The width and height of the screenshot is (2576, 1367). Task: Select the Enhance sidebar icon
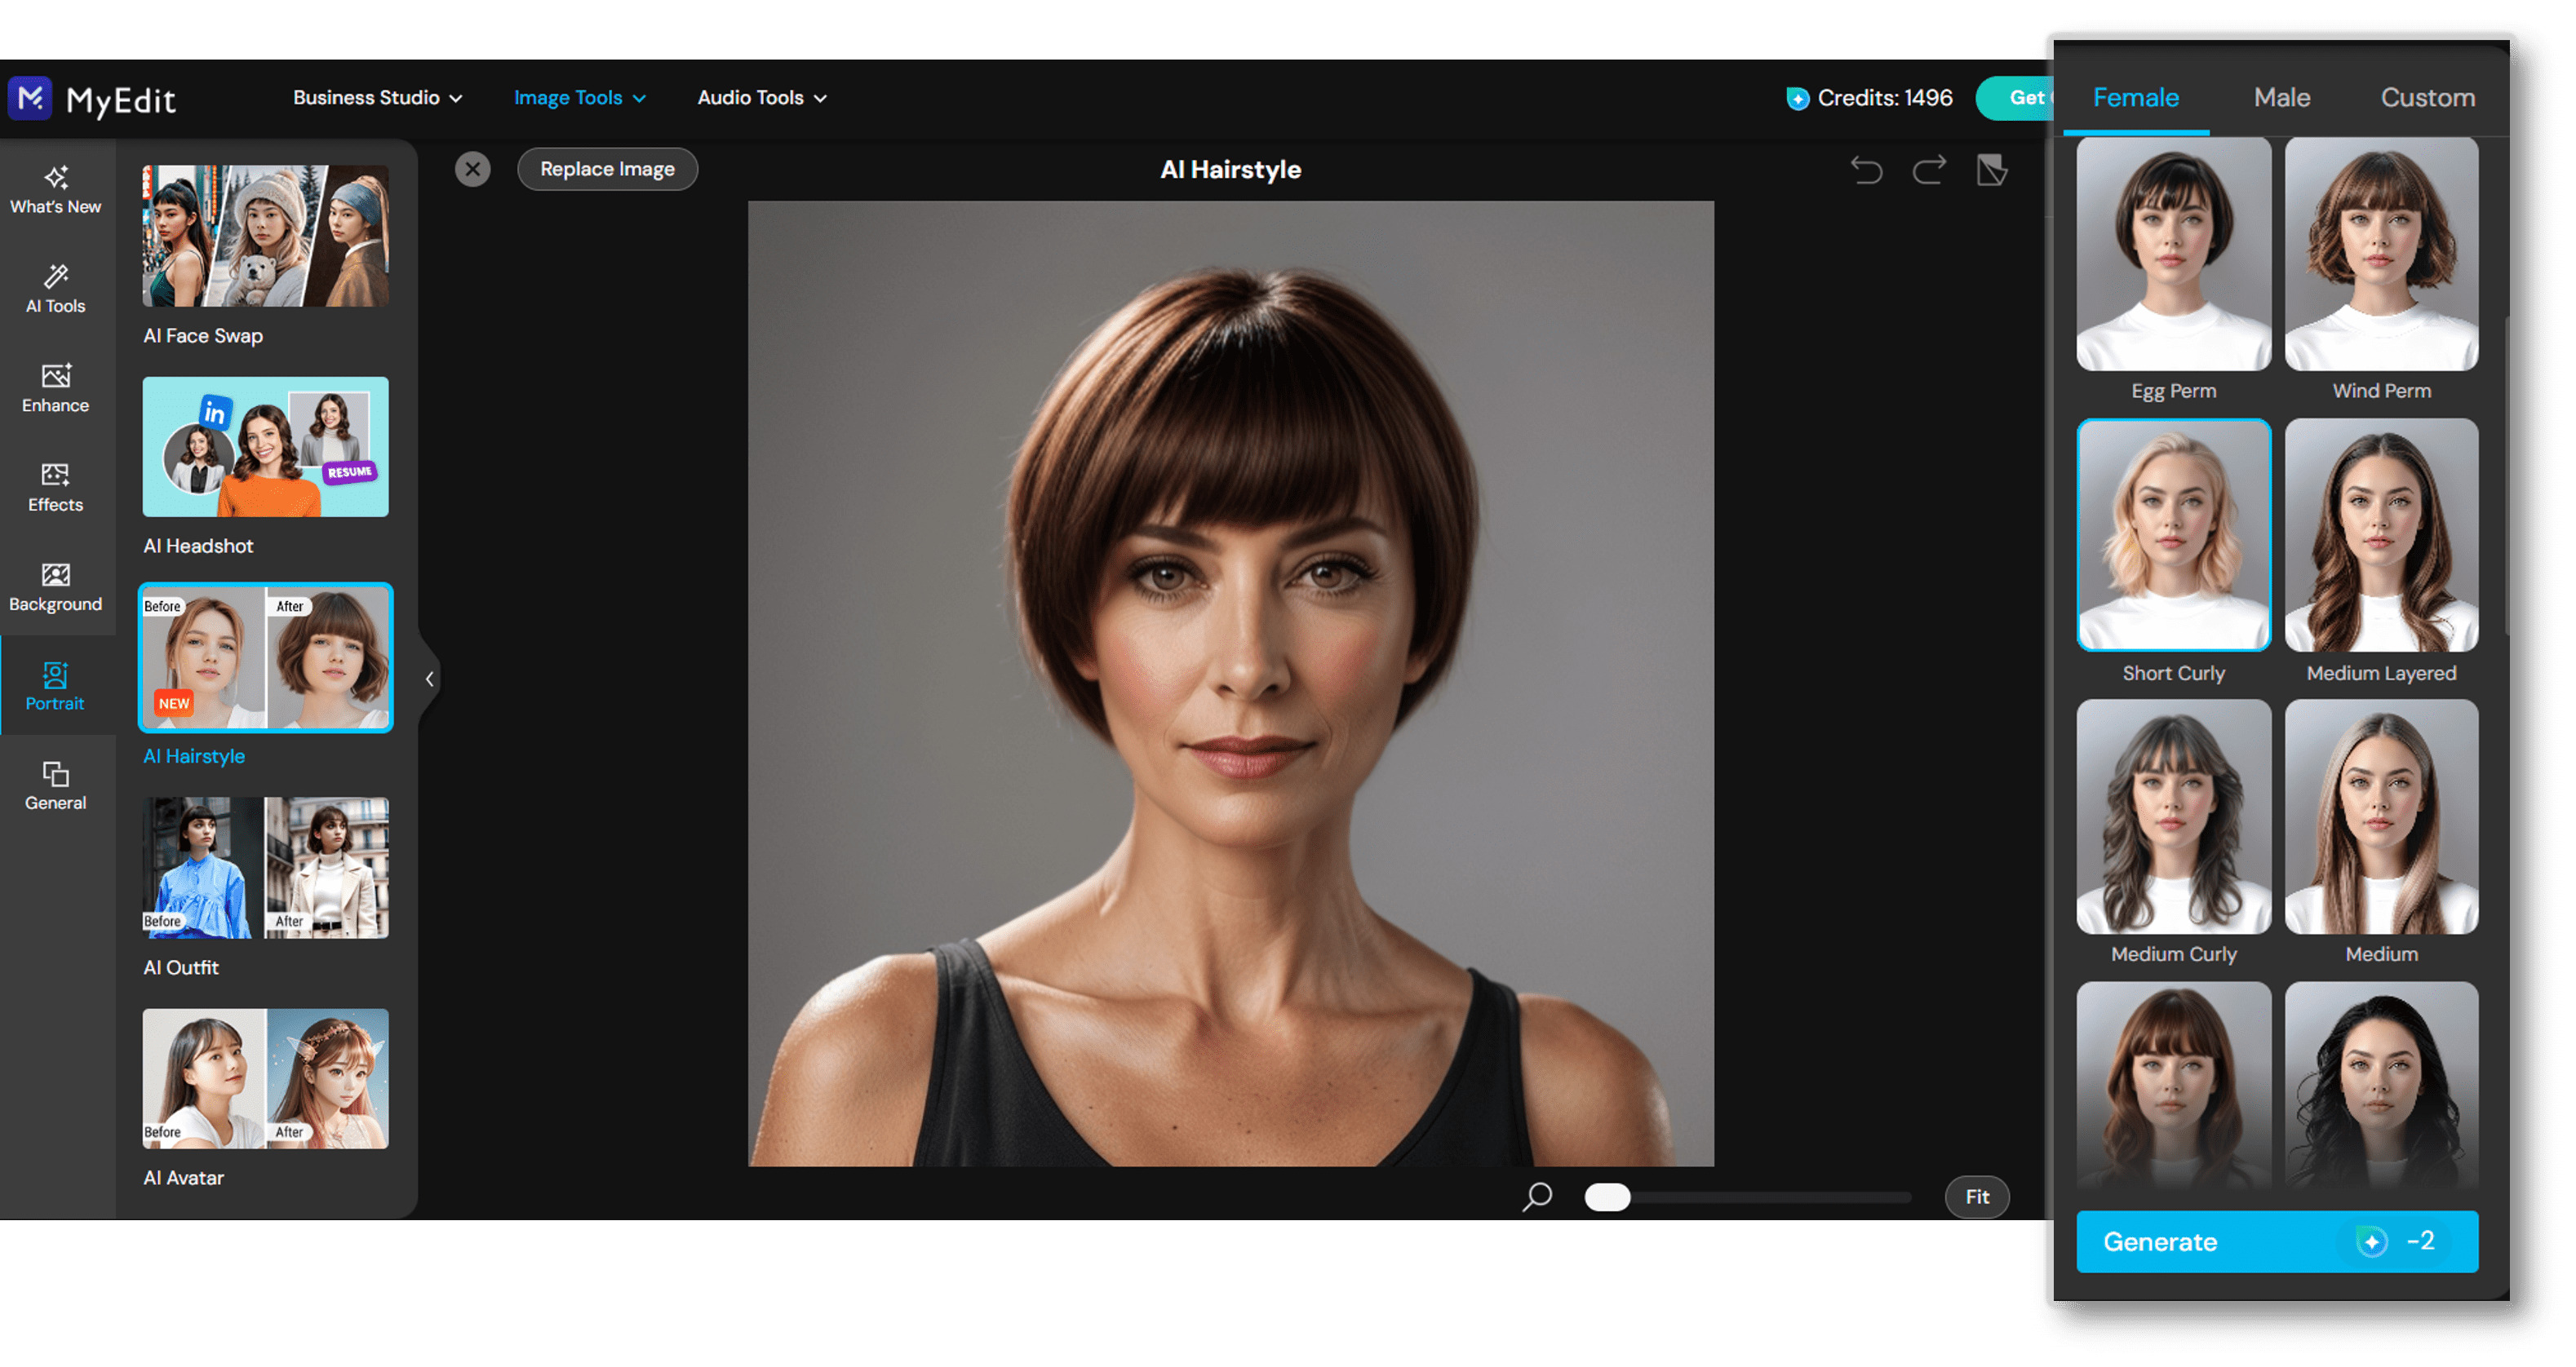[x=55, y=389]
